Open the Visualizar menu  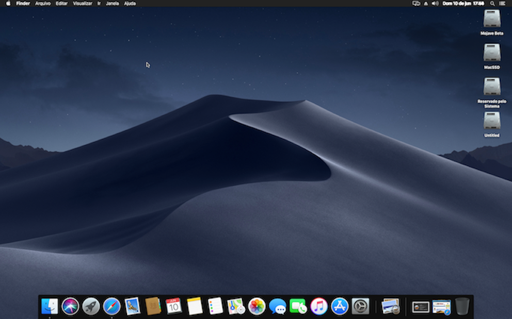click(82, 4)
